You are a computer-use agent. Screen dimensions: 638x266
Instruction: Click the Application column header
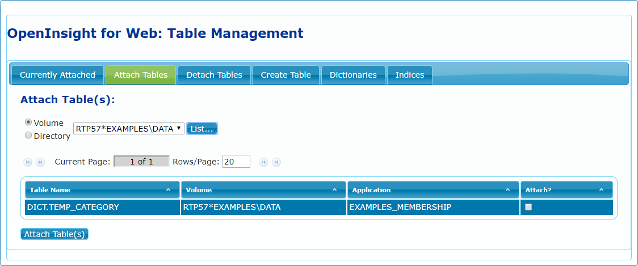(433, 190)
